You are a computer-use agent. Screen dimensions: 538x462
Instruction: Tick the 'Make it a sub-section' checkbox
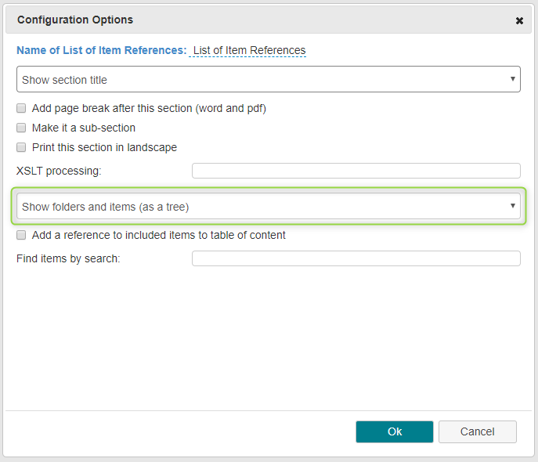21,128
